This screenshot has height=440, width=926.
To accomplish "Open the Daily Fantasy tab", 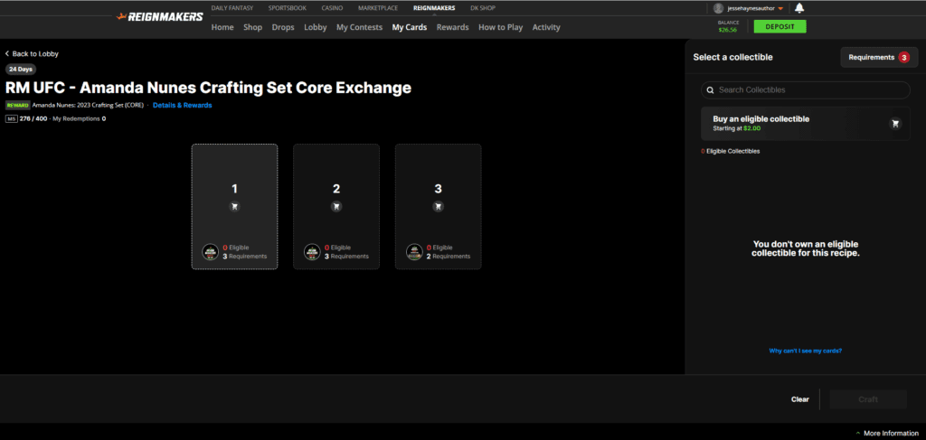I will tap(232, 8).
